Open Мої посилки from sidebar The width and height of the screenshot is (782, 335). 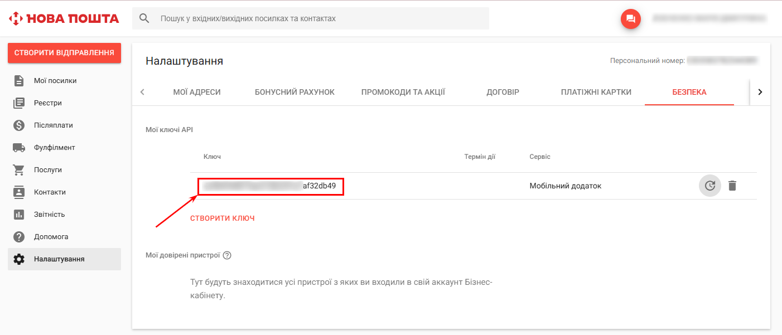click(55, 81)
